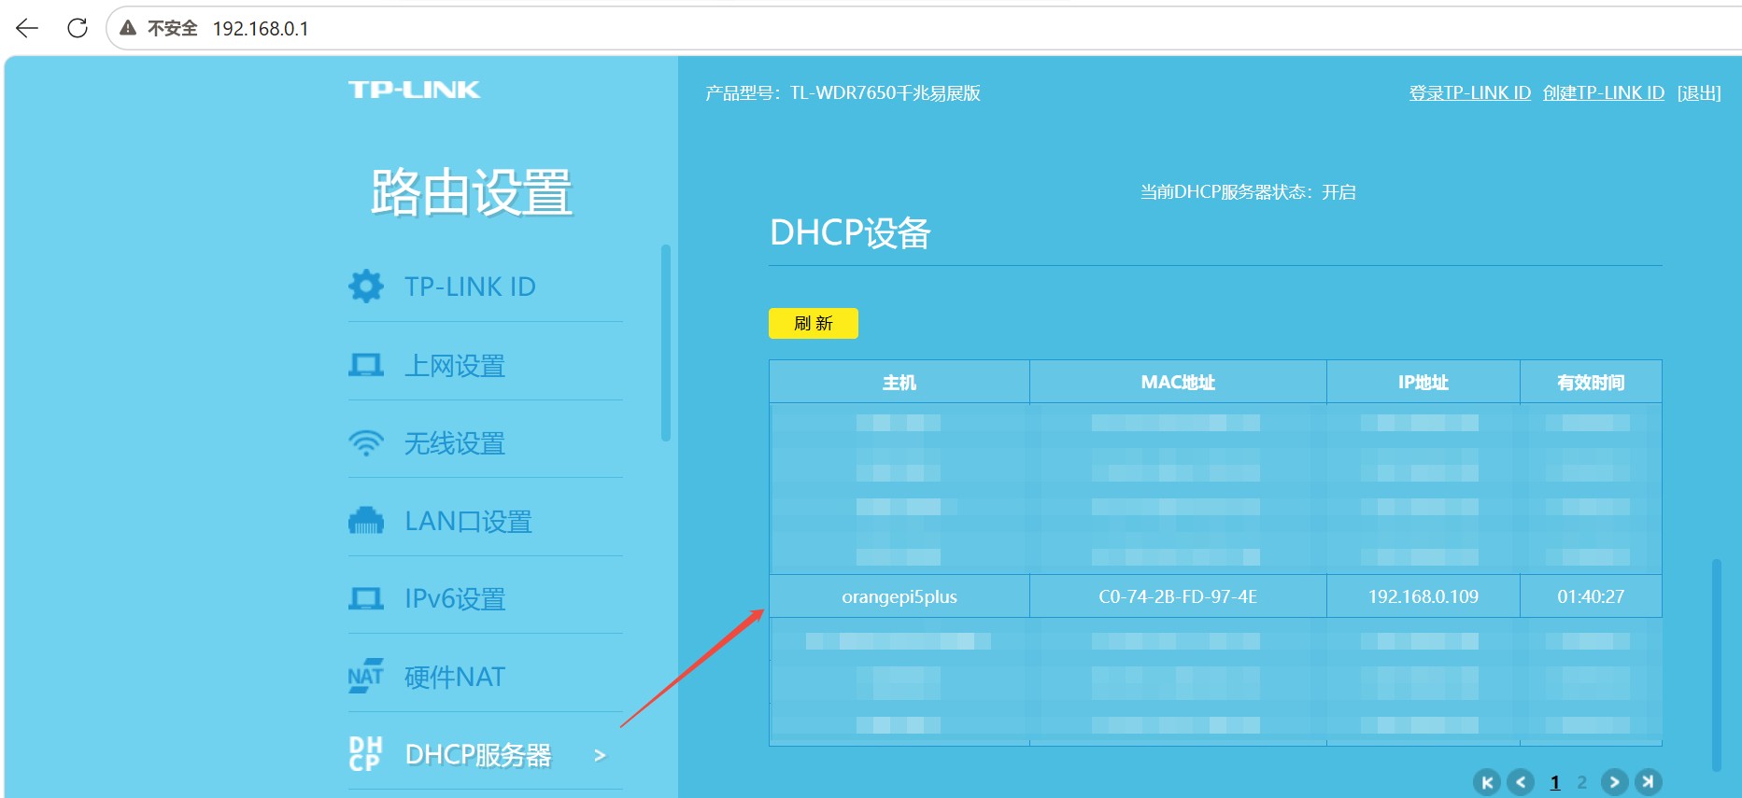Click the 有效时间 column header
Screen dimensions: 1742x798
[x=1591, y=382]
